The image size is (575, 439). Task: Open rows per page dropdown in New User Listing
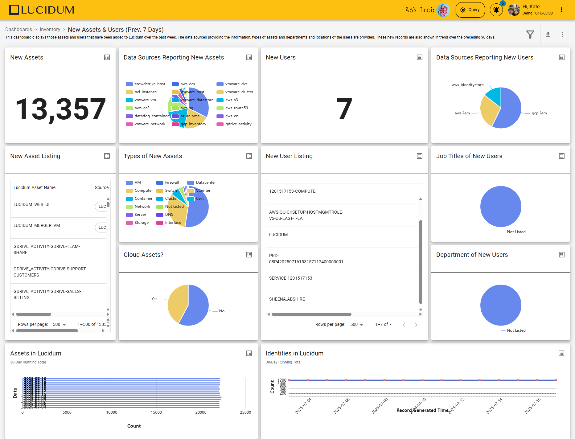click(x=357, y=324)
